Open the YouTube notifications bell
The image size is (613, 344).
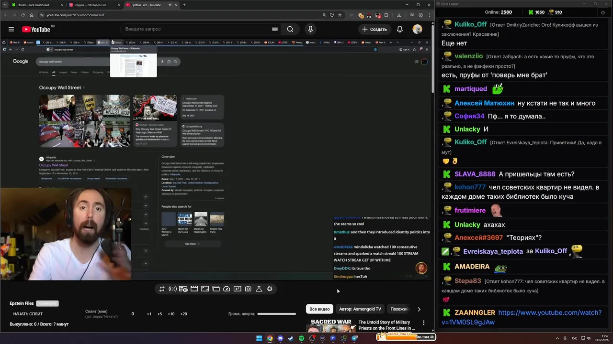(x=400, y=29)
